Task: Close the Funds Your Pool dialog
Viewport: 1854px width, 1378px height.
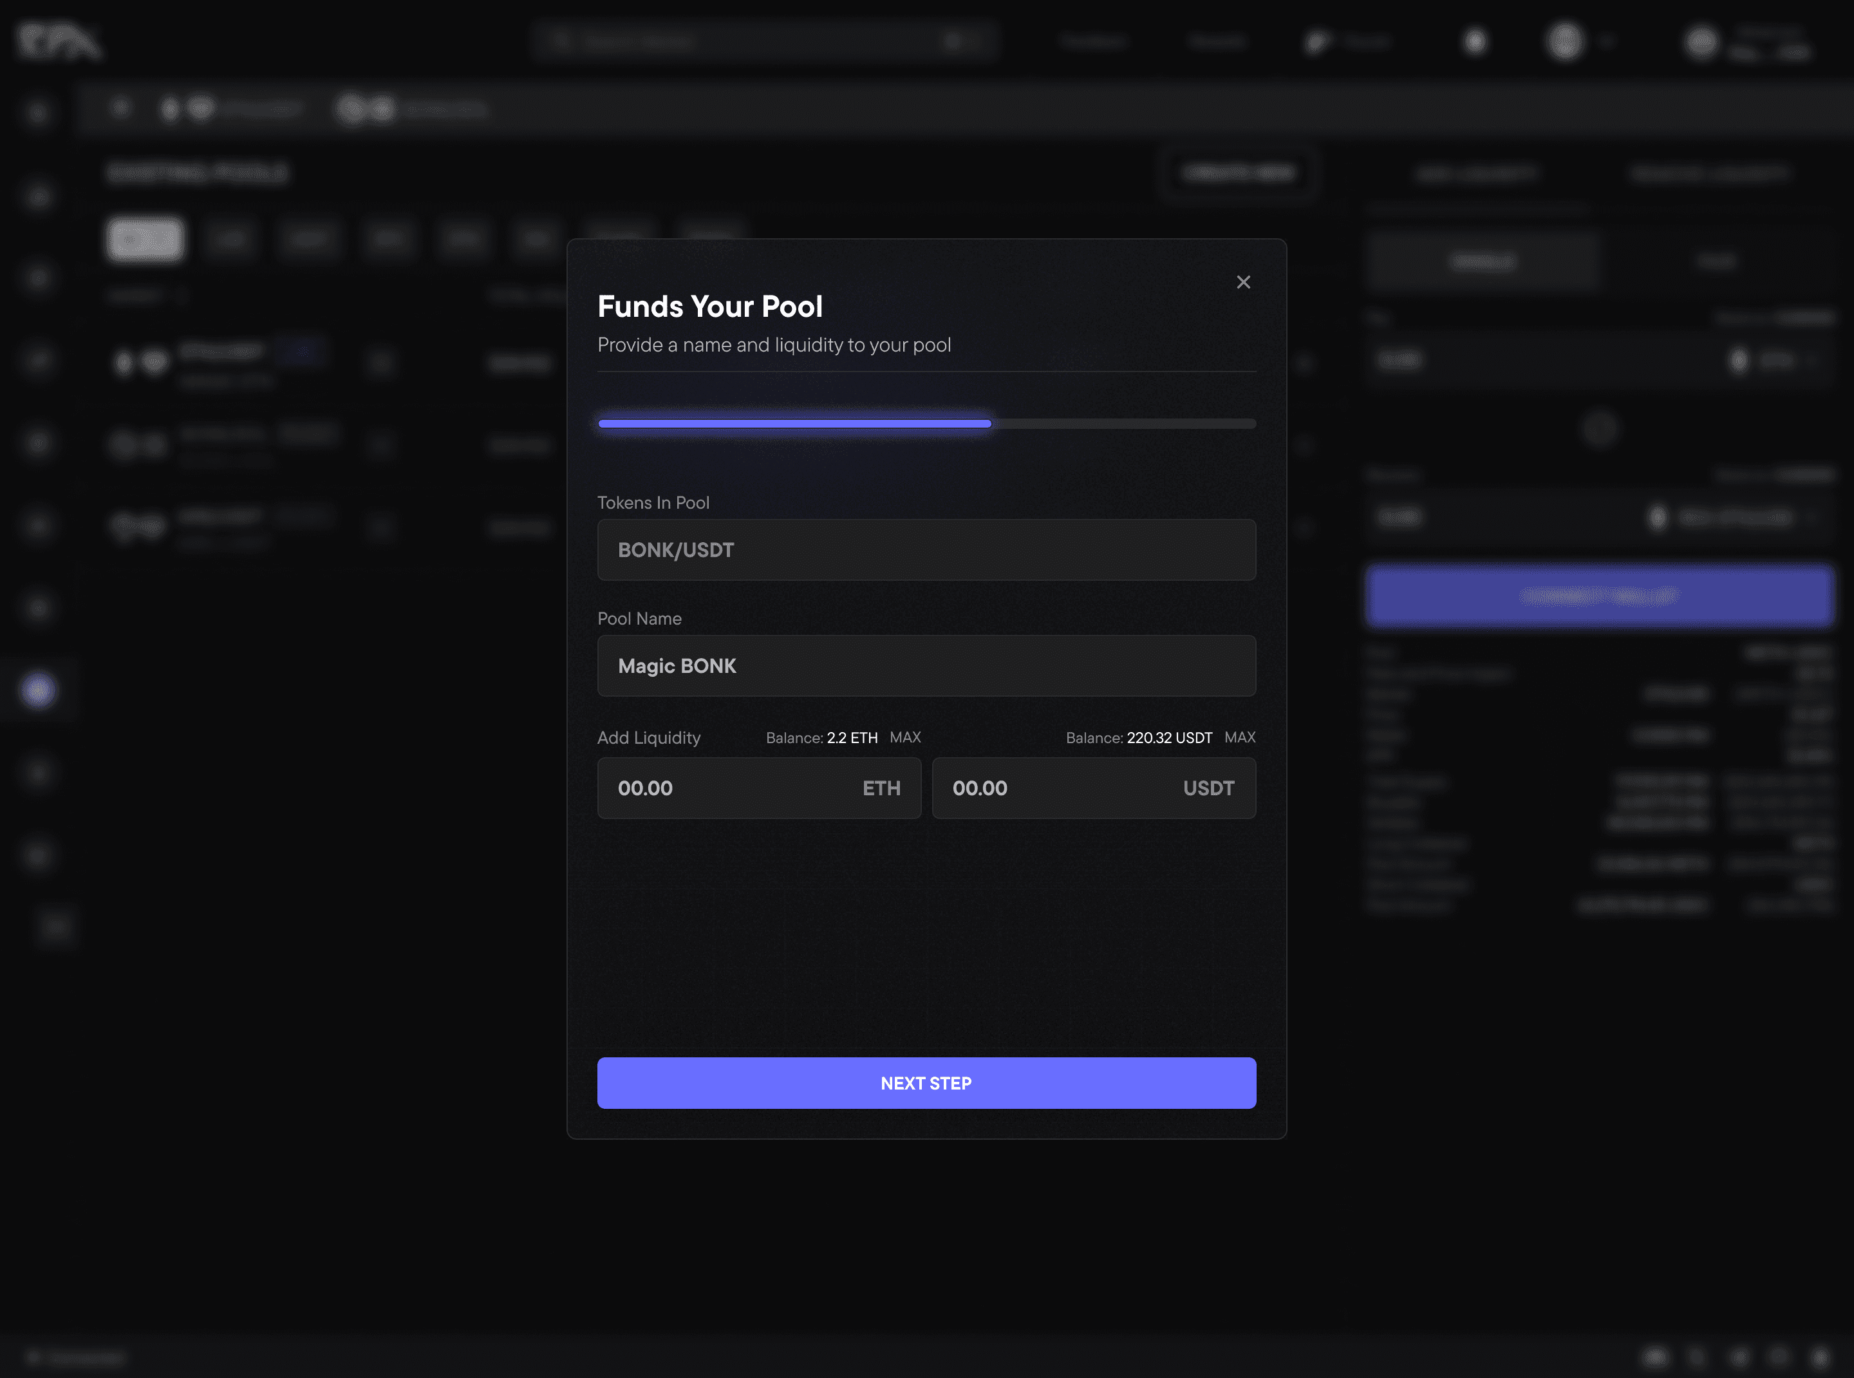Action: pyautogui.click(x=1242, y=283)
